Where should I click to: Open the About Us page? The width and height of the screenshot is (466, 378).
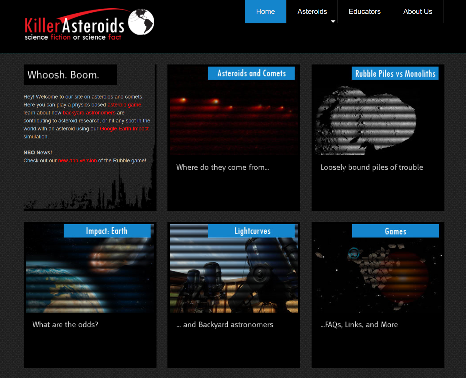(x=418, y=12)
